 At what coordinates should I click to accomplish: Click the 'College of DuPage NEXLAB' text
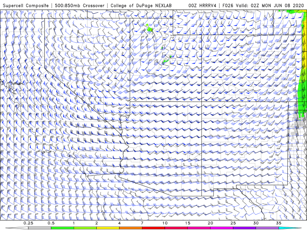[x=141, y=5]
